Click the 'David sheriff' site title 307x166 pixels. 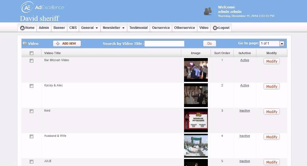39,19
